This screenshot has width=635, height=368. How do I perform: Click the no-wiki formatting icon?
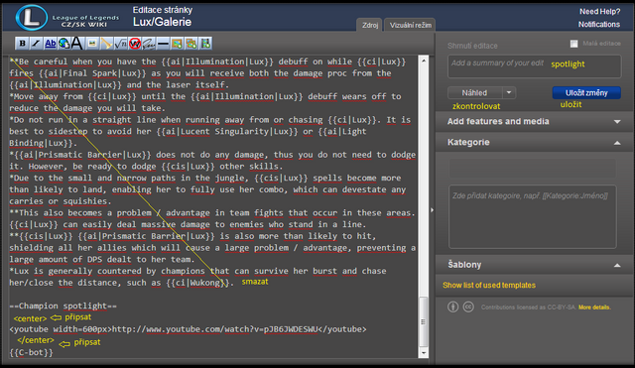[135, 44]
